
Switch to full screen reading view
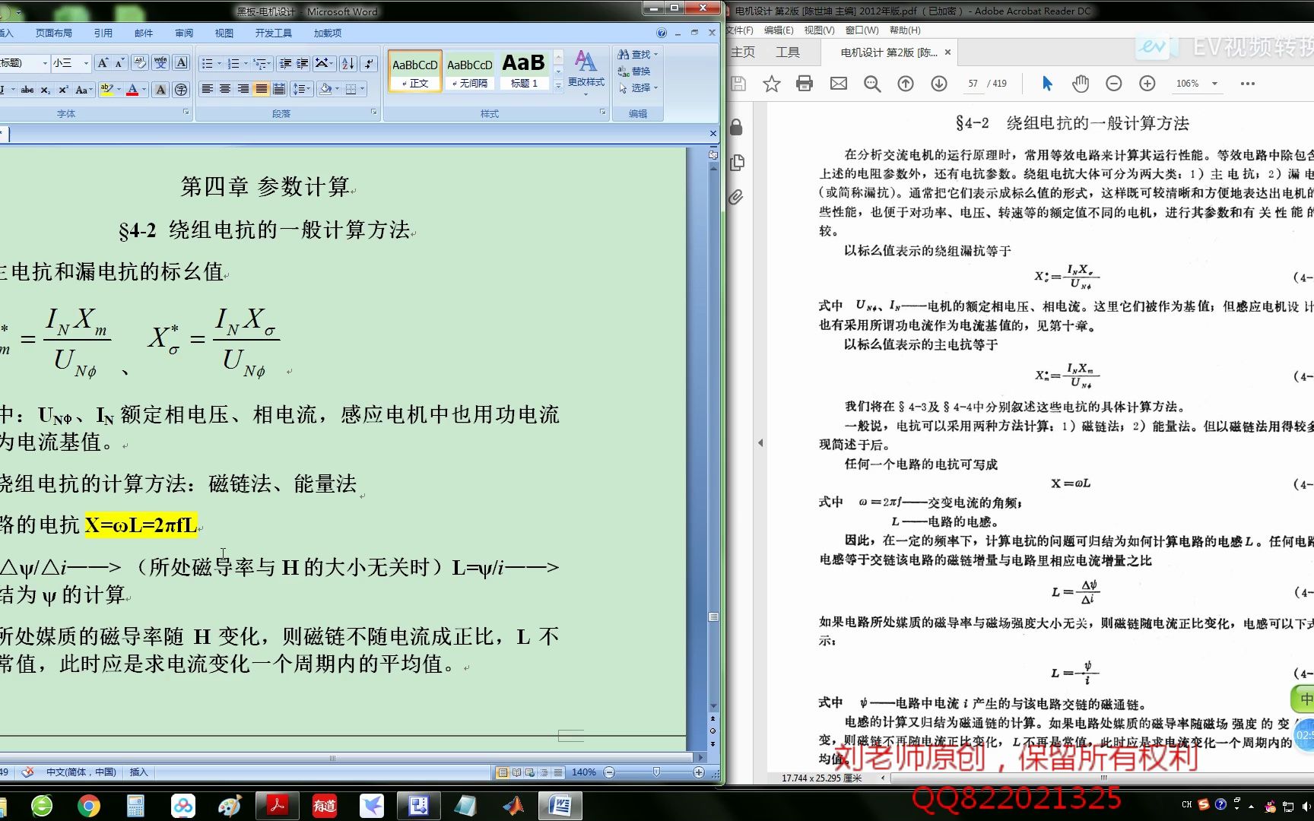click(x=516, y=772)
